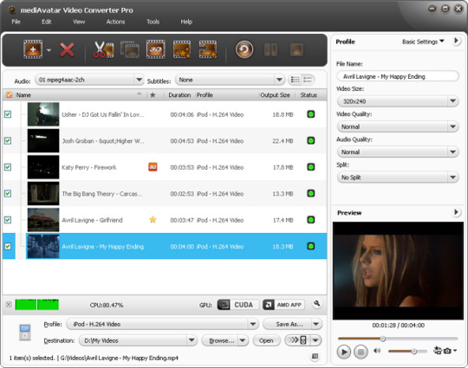Click green status icon of Usher row
468x368 pixels.
(311, 114)
